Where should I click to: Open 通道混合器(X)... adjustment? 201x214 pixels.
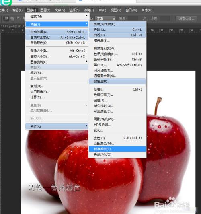[117, 76]
